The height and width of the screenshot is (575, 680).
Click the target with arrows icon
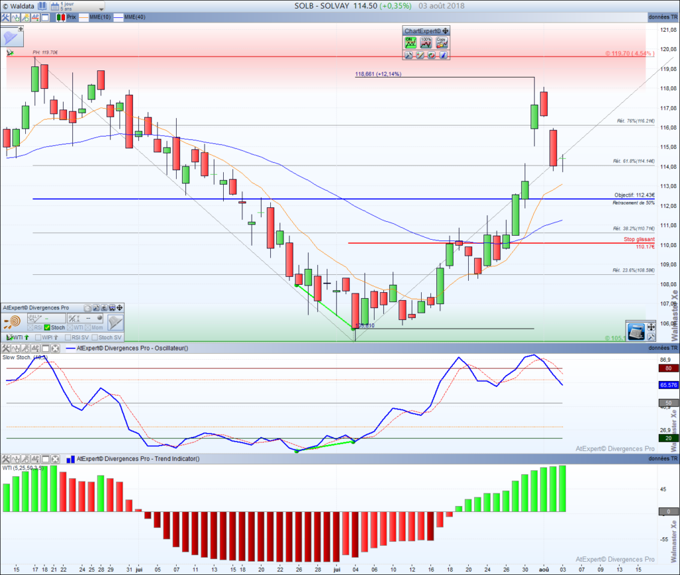(x=12, y=322)
